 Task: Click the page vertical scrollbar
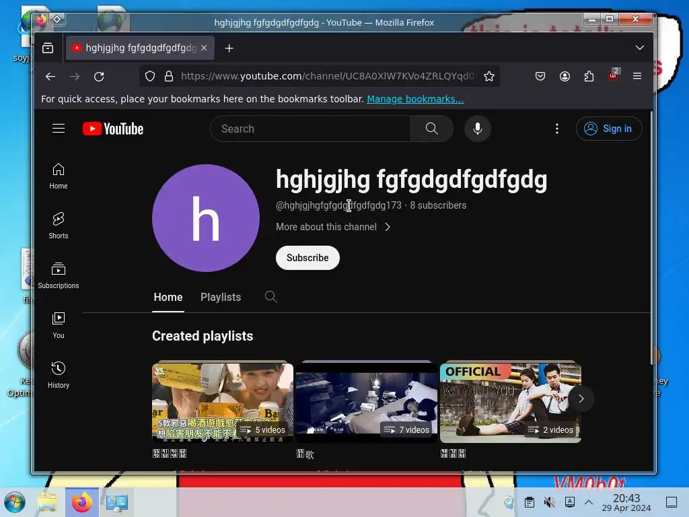point(651,238)
